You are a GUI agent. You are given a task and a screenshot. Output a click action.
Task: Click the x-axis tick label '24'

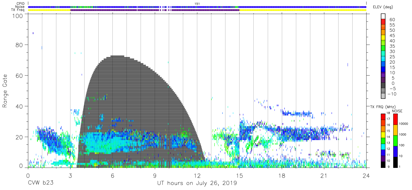click(366, 175)
